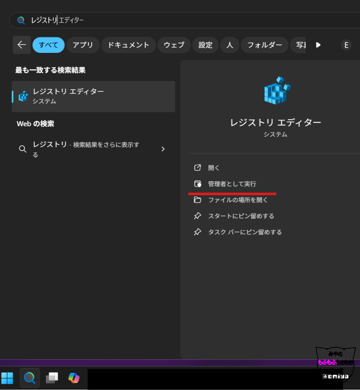Click the Windows Start logo icon

[7, 378]
